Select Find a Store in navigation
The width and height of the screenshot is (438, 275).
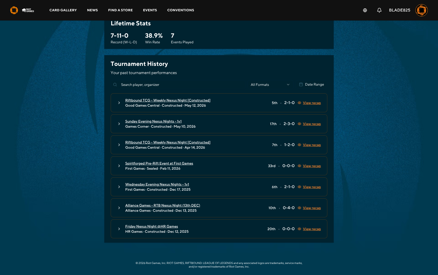pos(120,10)
